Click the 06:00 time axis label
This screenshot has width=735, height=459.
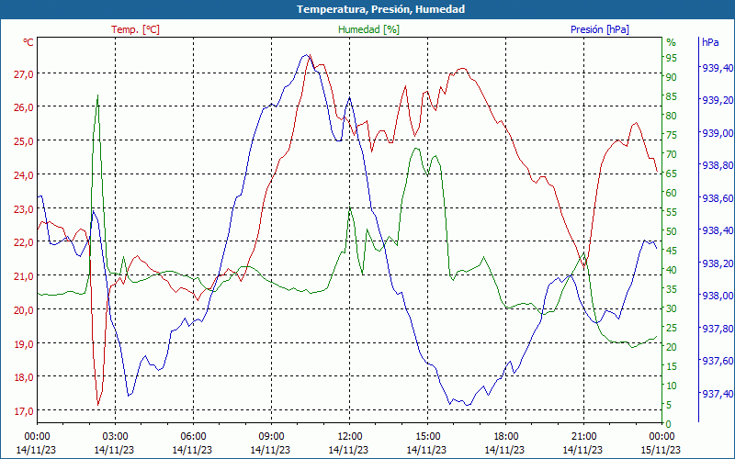[x=193, y=437]
